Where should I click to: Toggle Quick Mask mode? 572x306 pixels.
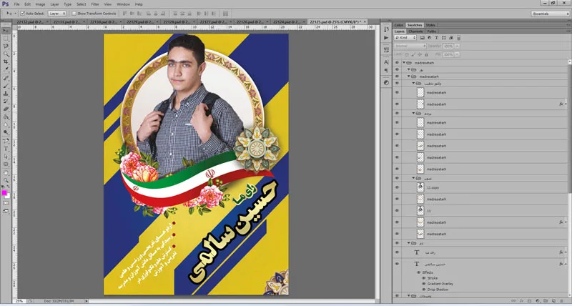click(x=6, y=203)
